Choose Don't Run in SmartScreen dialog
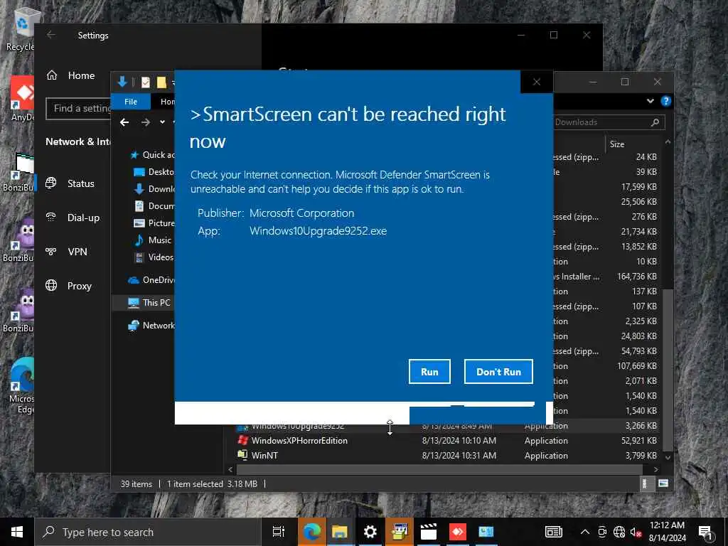The image size is (728, 546). click(498, 371)
